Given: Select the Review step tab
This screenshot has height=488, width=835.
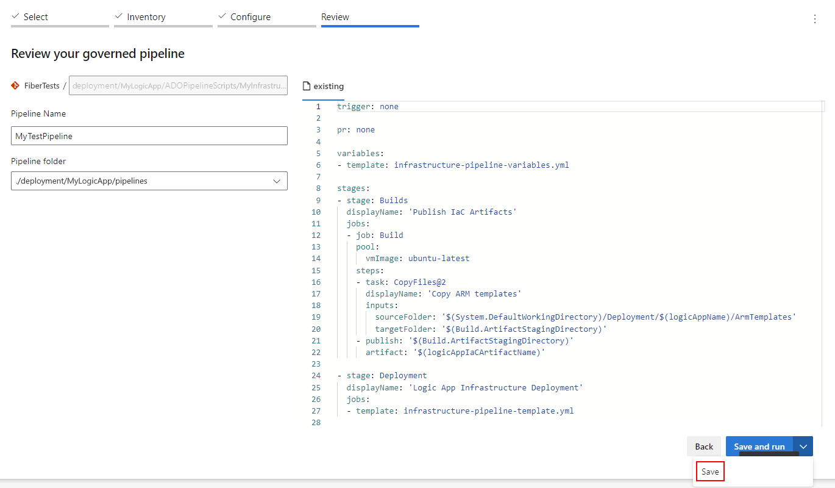Looking at the screenshot, I should [370, 18].
